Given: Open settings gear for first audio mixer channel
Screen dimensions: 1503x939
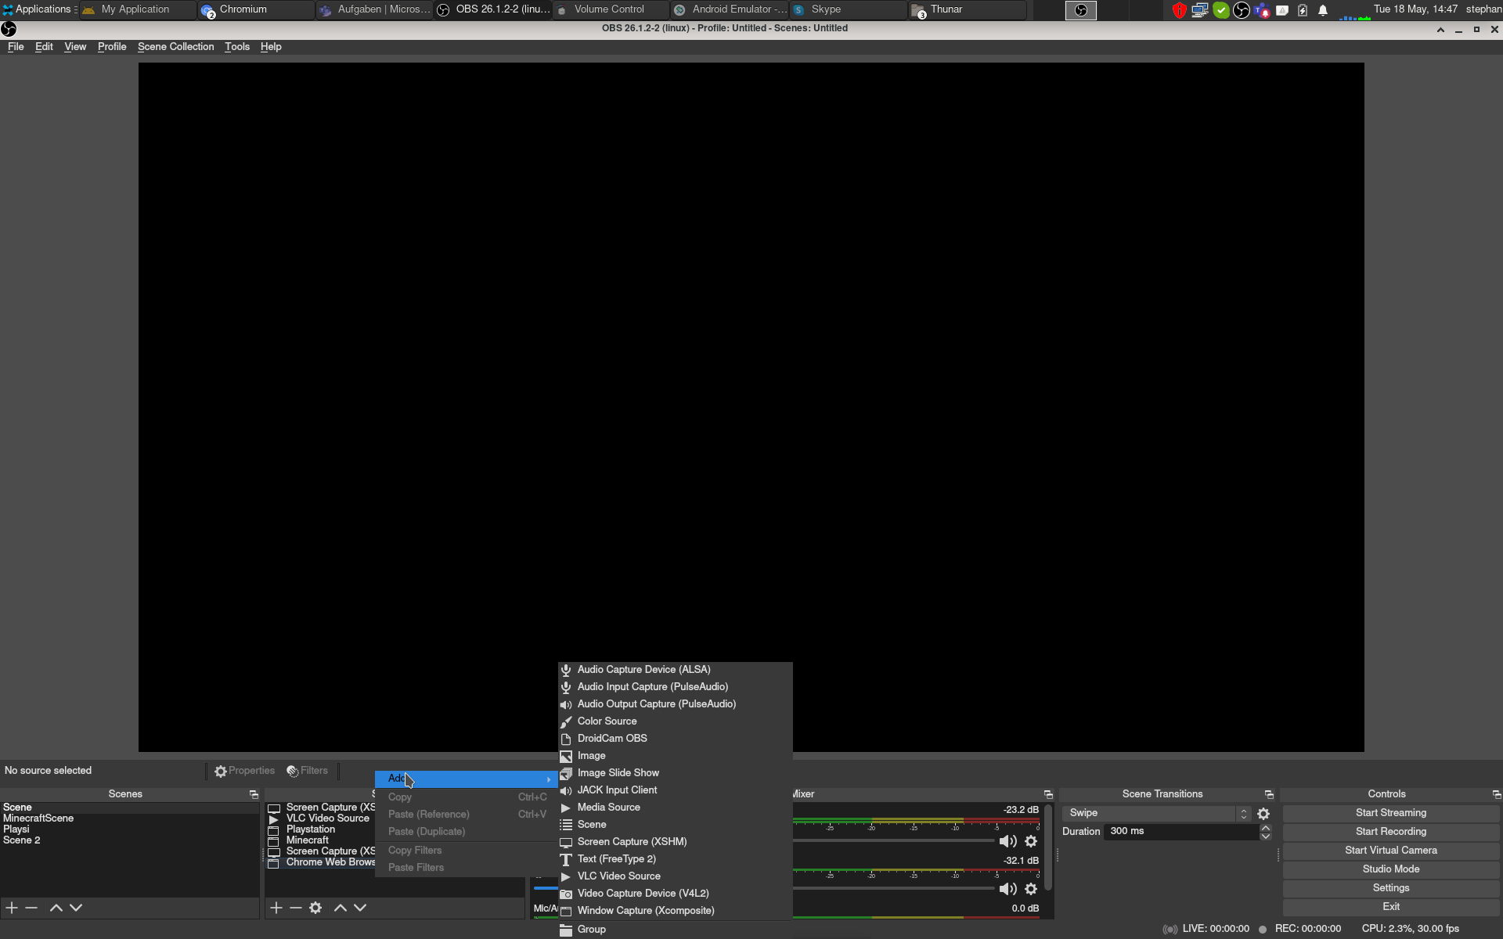Looking at the screenshot, I should pos(1031,841).
